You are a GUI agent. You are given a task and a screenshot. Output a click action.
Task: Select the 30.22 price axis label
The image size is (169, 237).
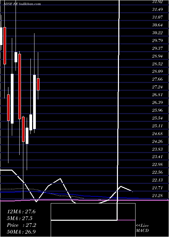(158, 33)
